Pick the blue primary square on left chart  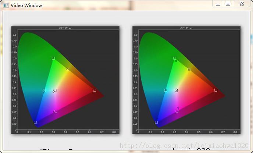35,122
